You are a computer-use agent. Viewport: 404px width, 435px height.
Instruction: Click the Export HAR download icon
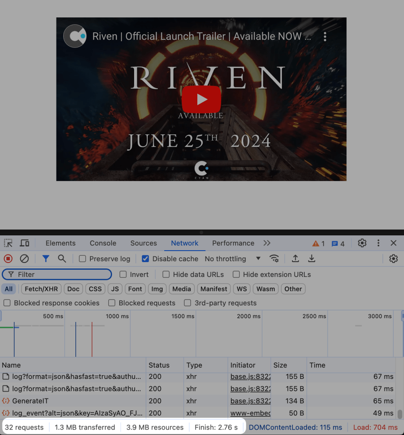[x=311, y=258]
